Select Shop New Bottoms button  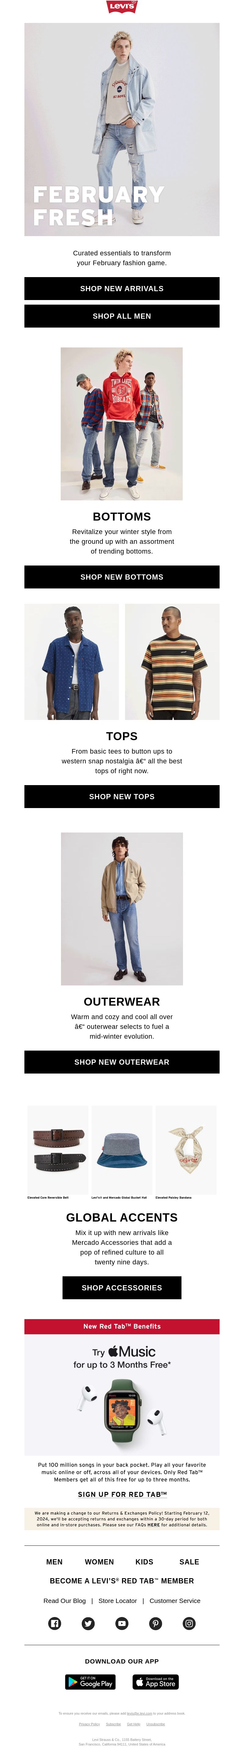click(122, 577)
